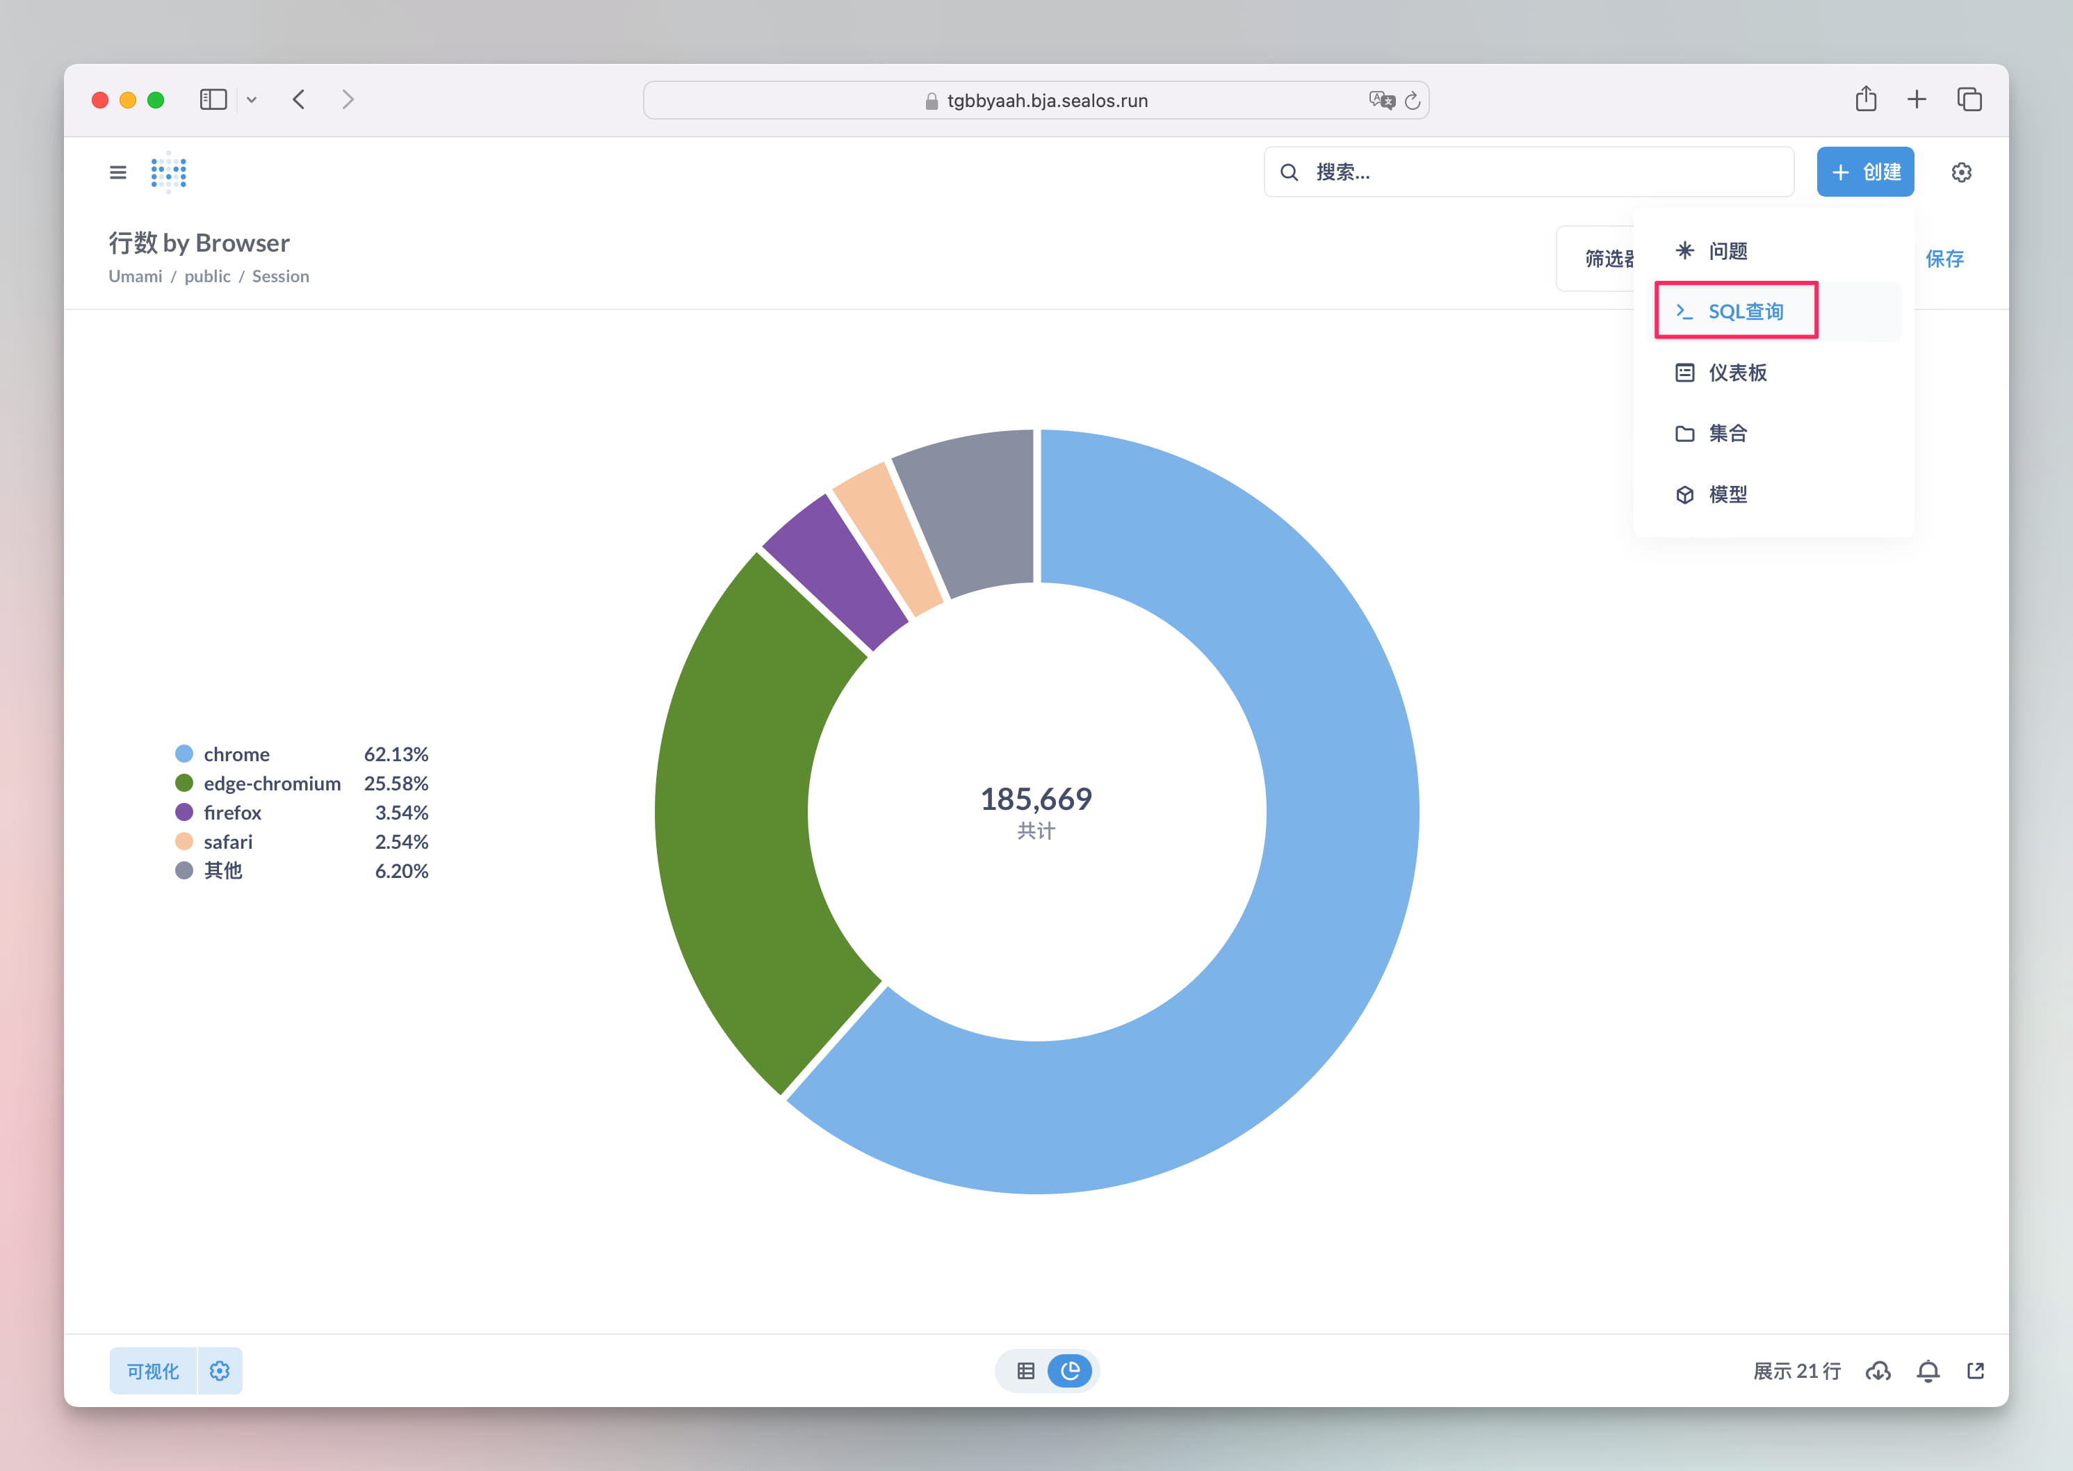The width and height of the screenshot is (2073, 1471).
Task: Click the download results cloud icon
Action: 1878,1370
